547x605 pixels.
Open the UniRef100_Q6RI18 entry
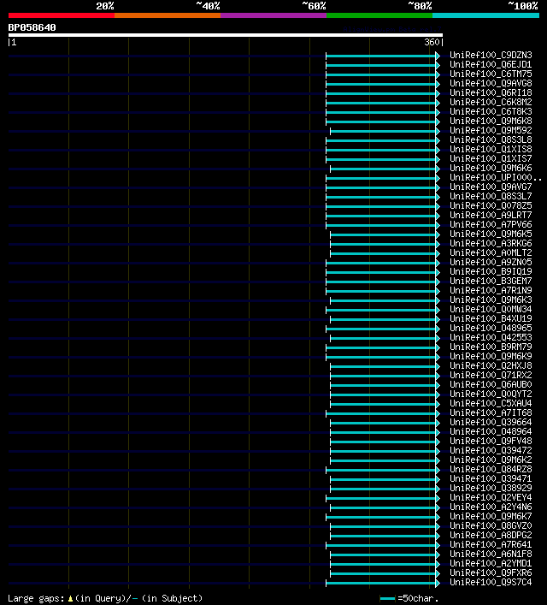(x=491, y=93)
